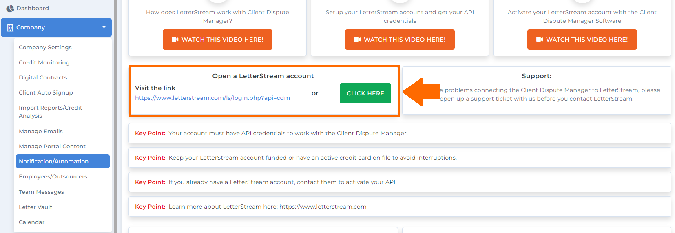Follow the letterstream.com login link
The image size is (675, 233).
212,98
